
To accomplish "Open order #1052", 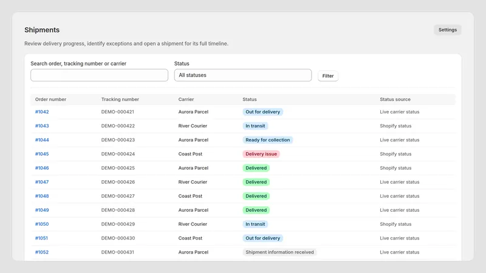I will (x=42, y=252).
